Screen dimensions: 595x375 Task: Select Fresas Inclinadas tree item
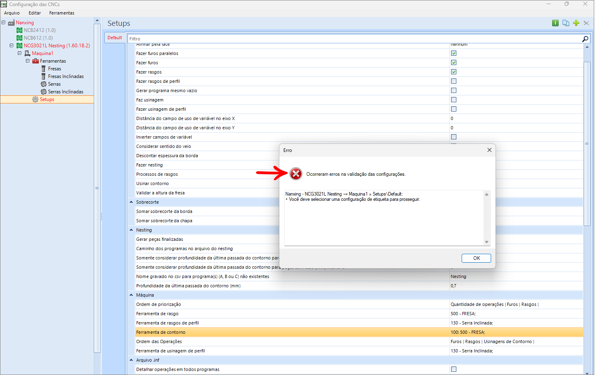click(66, 76)
